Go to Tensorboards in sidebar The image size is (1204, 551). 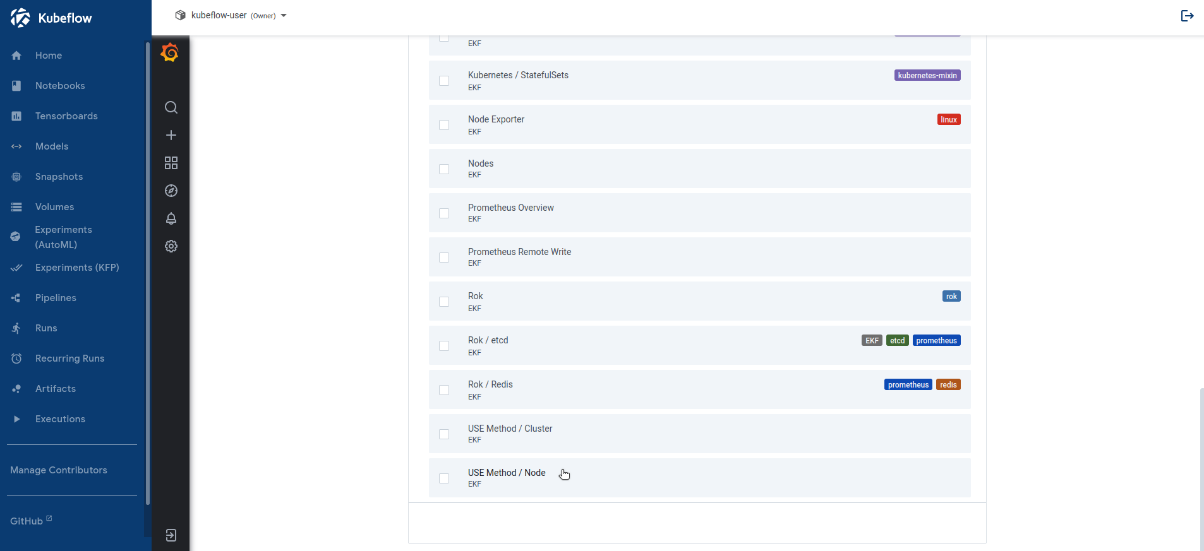[66, 116]
